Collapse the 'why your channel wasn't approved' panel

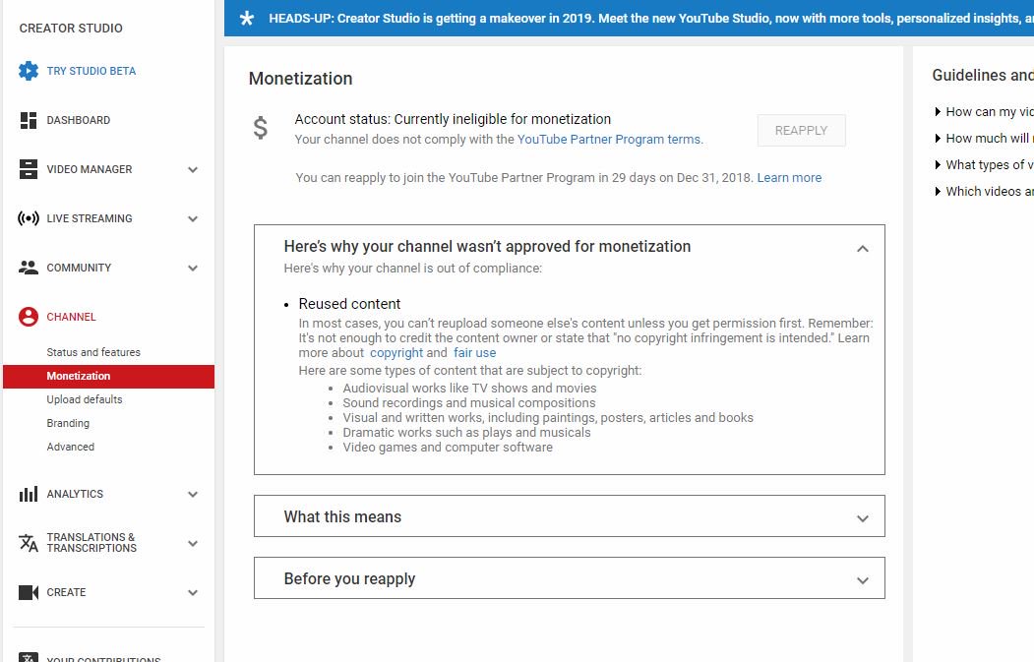click(x=863, y=249)
